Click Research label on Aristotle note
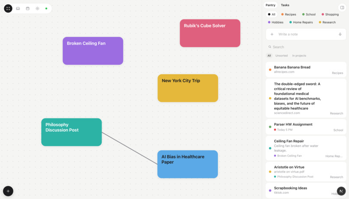The height and width of the screenshot is (199, 349). [336, 177]
